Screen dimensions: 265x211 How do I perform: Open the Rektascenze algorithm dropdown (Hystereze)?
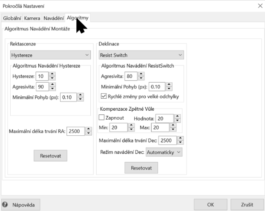click(50, 55)
